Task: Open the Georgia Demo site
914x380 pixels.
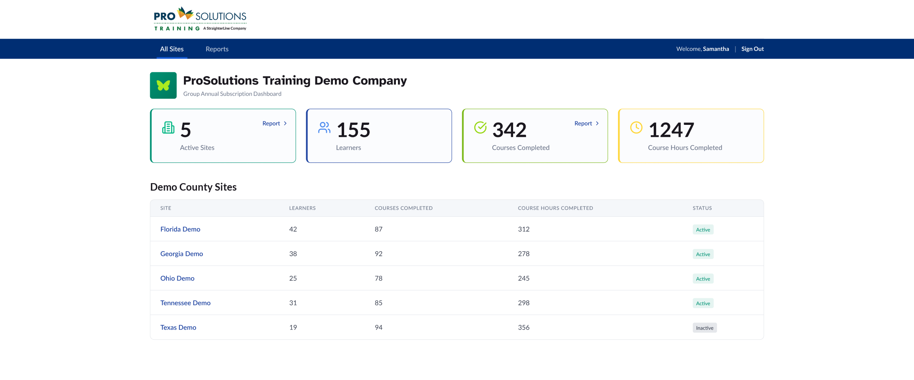Action: tap(181, 254)
